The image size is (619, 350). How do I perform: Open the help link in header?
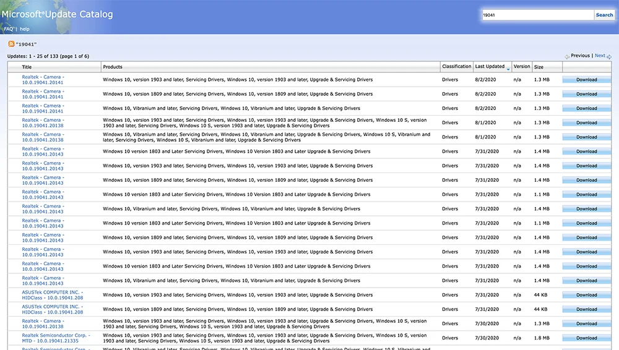[25, 29]
